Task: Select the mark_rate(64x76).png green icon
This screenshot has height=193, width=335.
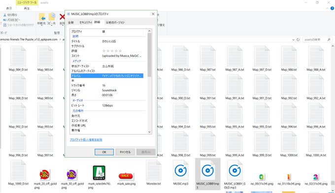Action: (x=99, y=173)
